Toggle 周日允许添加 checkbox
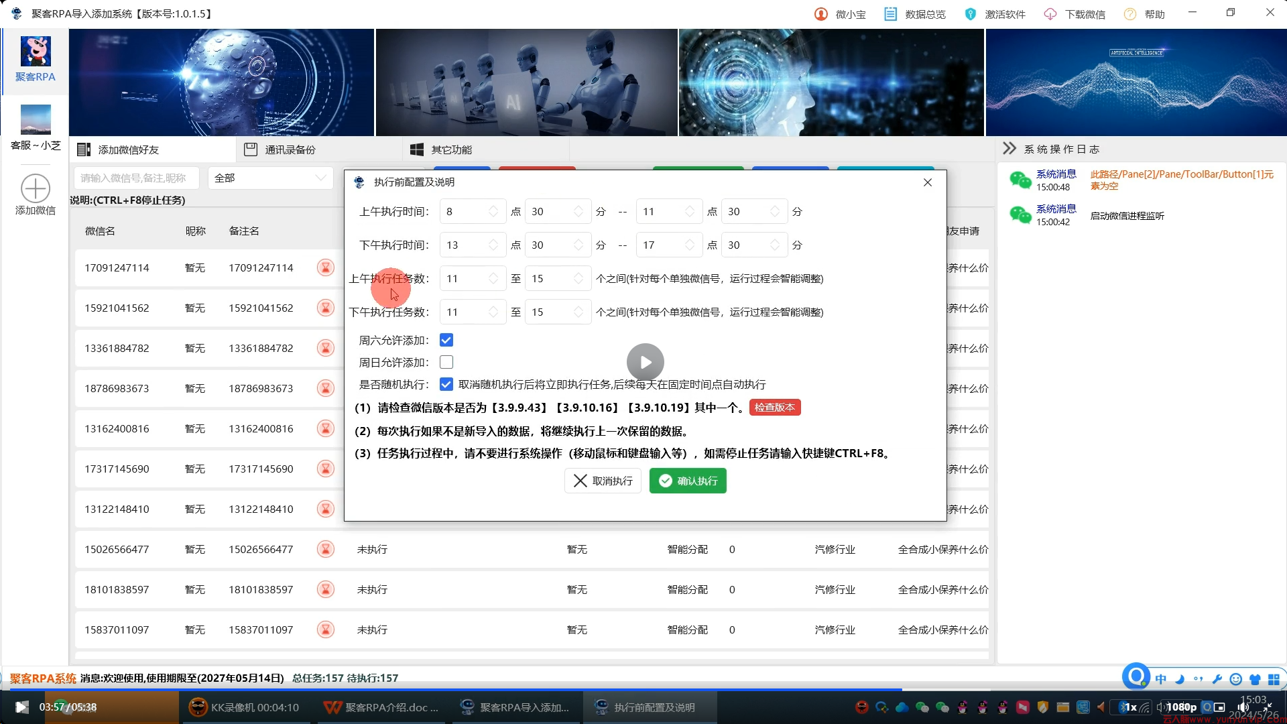 (446, 363)
